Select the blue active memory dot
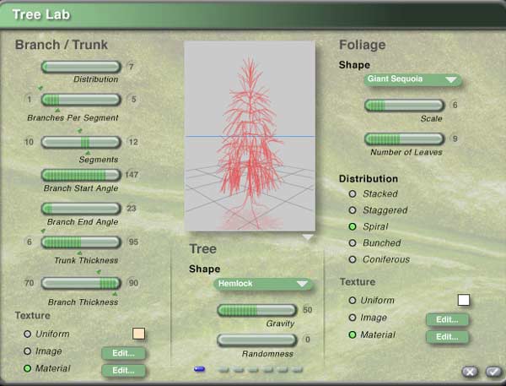The height and width of the screenshot is (386, 506). tap(199, 369)
